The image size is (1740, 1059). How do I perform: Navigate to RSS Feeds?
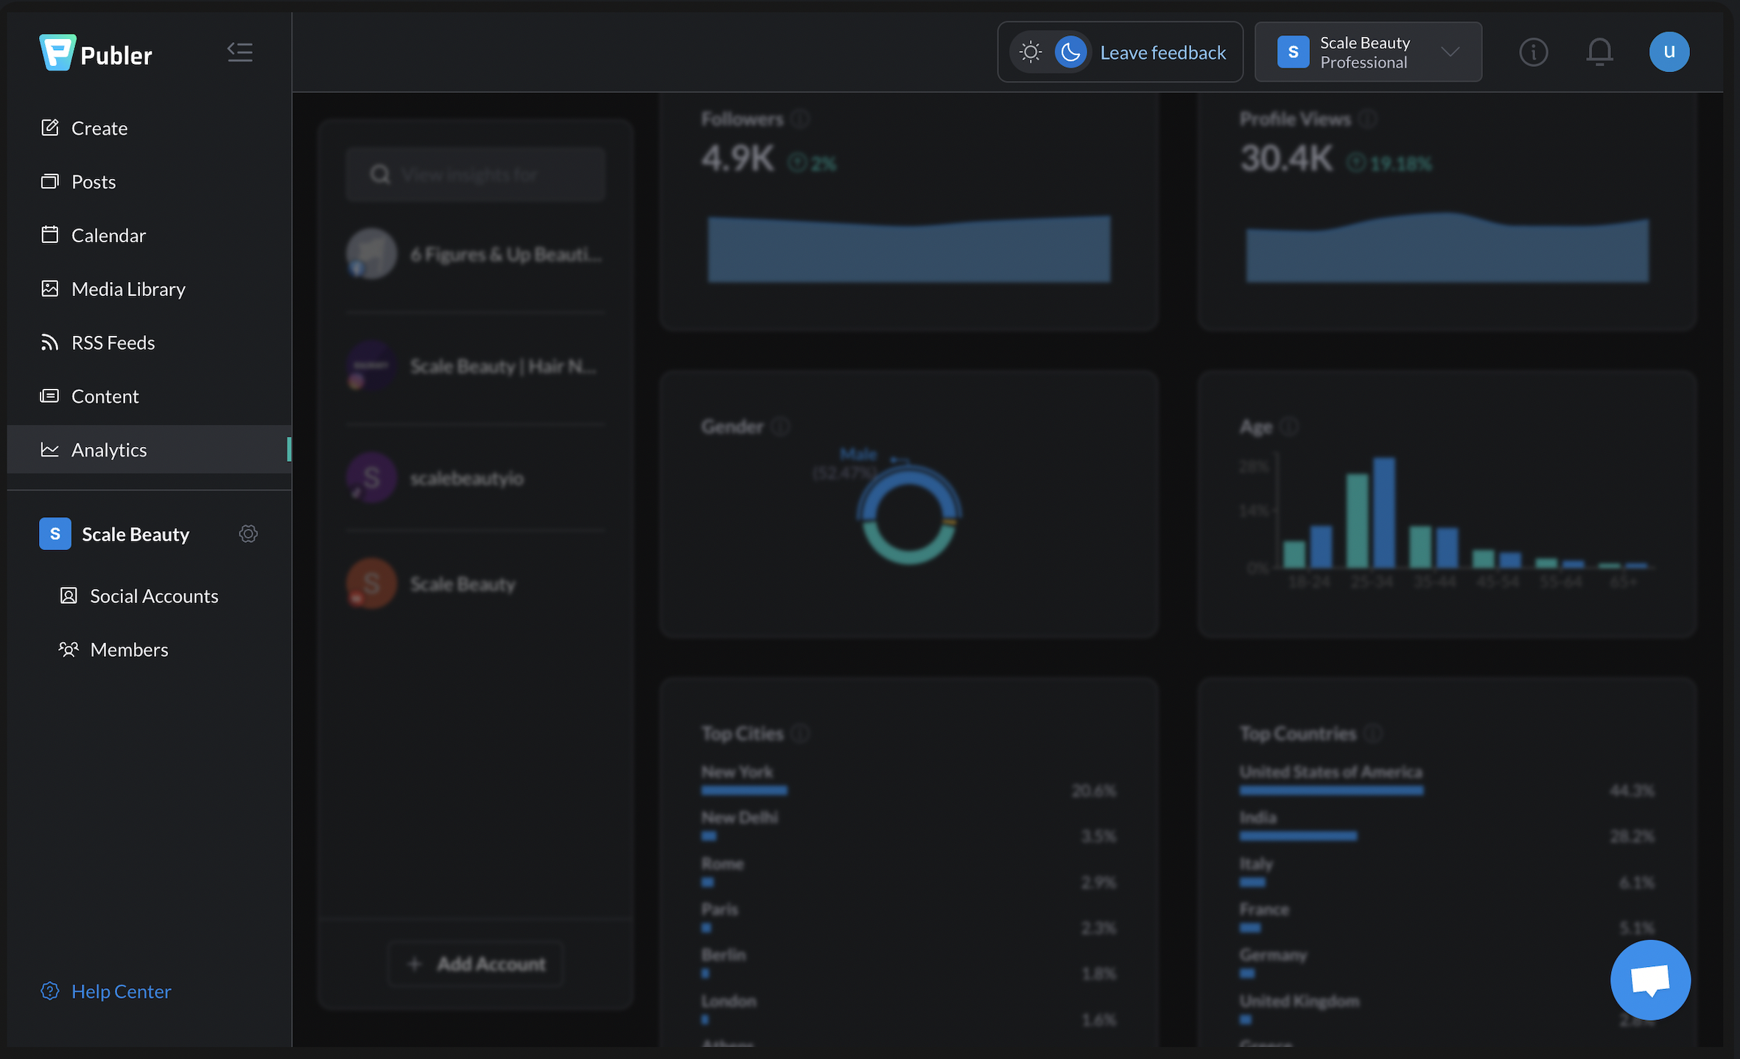(x=150, y=342)
